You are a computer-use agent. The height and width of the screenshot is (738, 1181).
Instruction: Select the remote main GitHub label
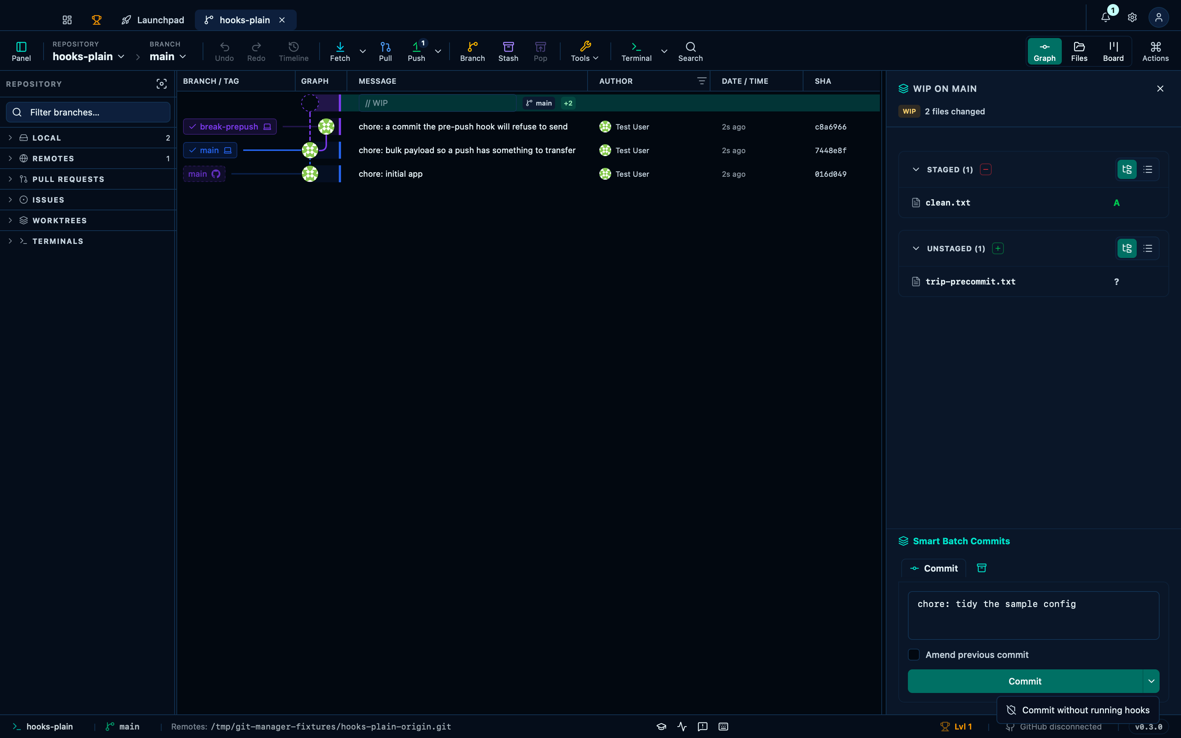(x=204, y=174)
